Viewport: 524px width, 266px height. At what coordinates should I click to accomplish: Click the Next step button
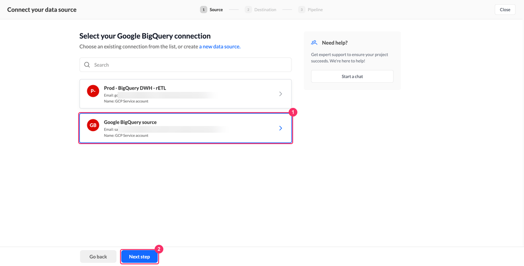[x=139, y=257]
